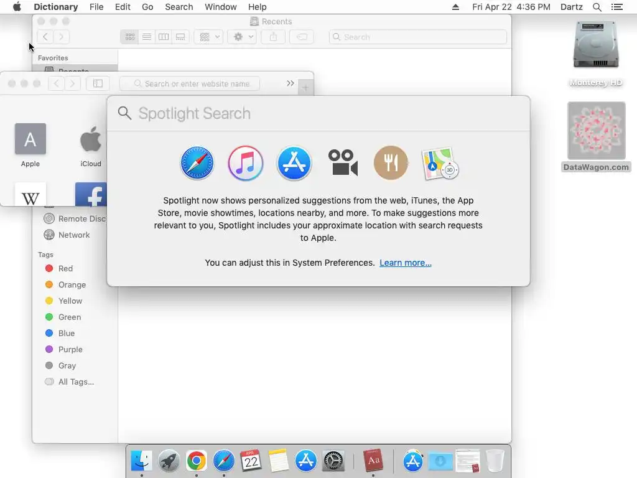Launch Launchpad rocket in the Dock

[x=169, y=461]
